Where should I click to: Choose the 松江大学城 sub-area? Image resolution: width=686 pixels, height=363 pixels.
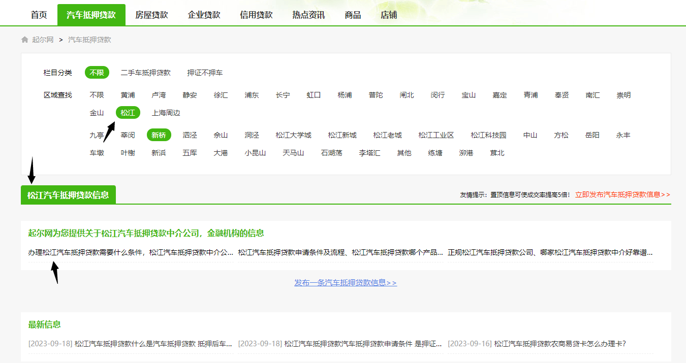pos(294,135)
